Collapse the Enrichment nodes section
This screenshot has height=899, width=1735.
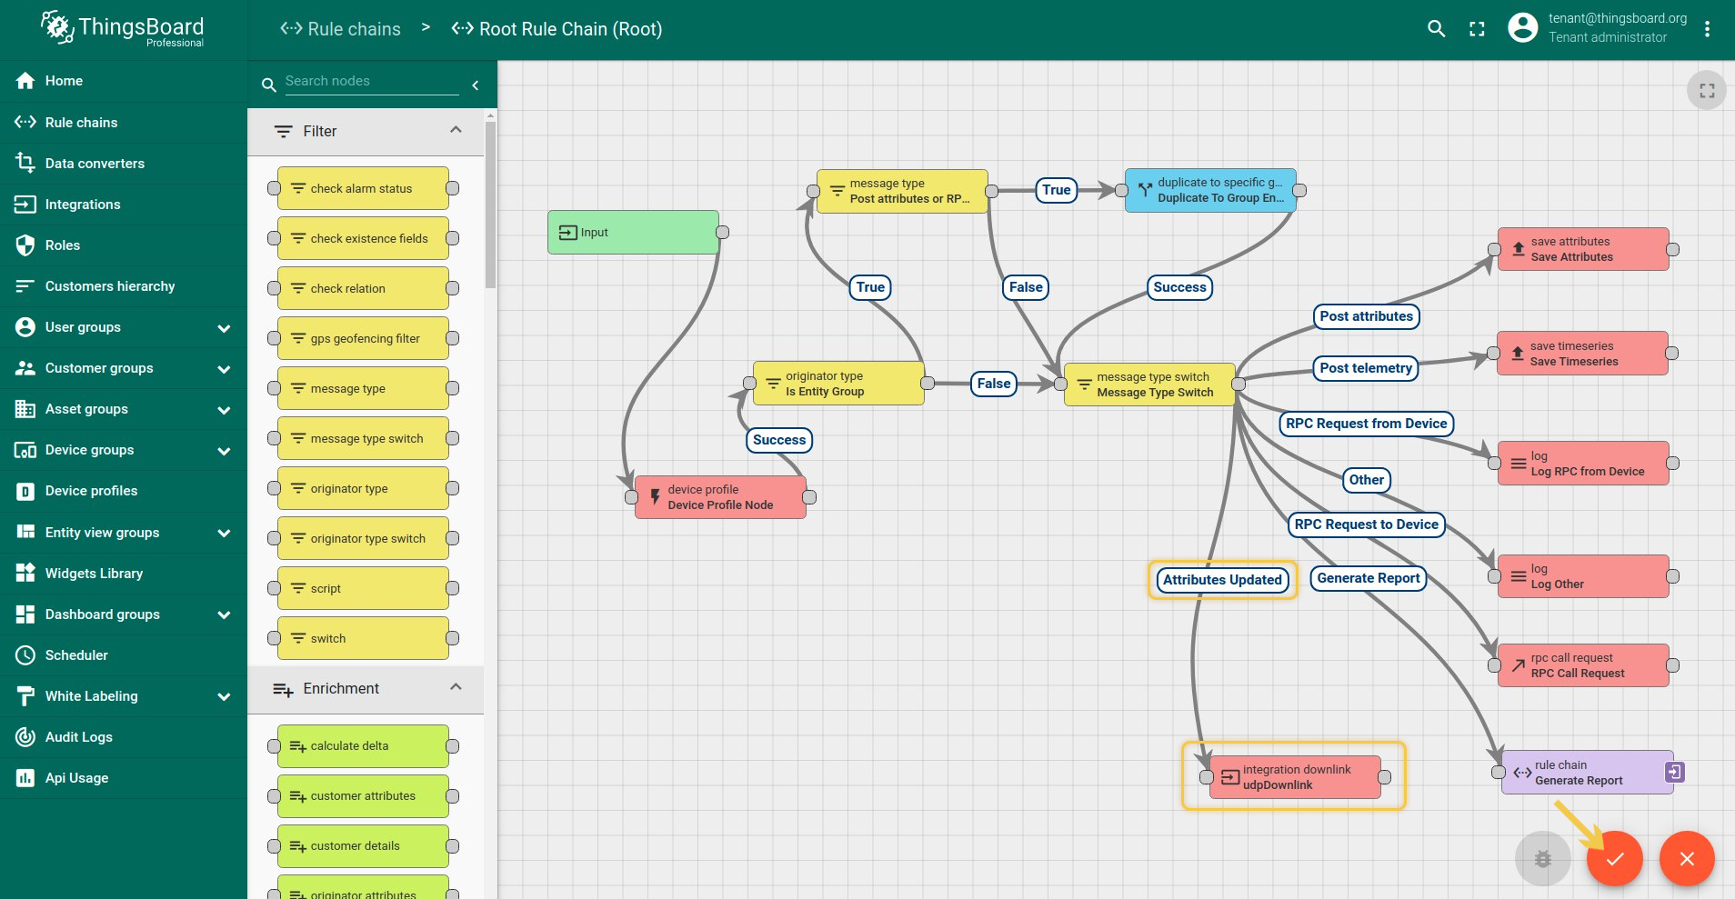[x=456, y=688]
